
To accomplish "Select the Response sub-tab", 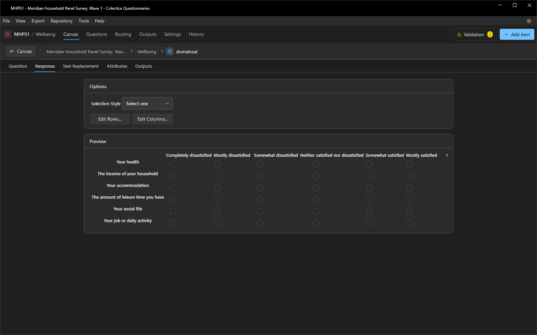I will (x=45, y=66).
